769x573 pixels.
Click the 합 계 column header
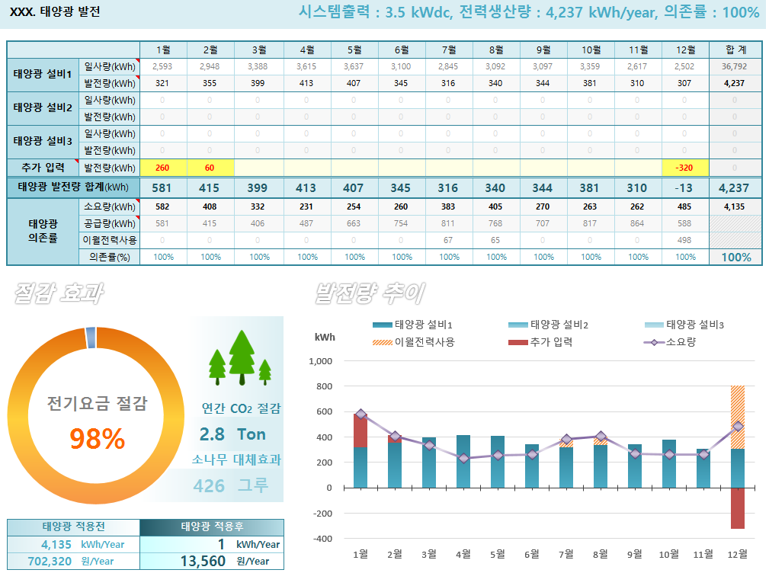(735, 50)
